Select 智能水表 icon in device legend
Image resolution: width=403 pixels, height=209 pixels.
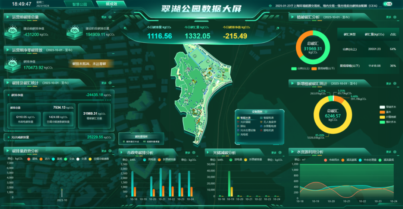click(238, 118)
